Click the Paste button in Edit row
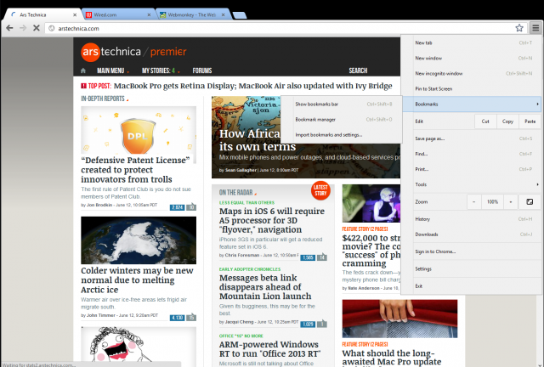 tap(530, 121)
